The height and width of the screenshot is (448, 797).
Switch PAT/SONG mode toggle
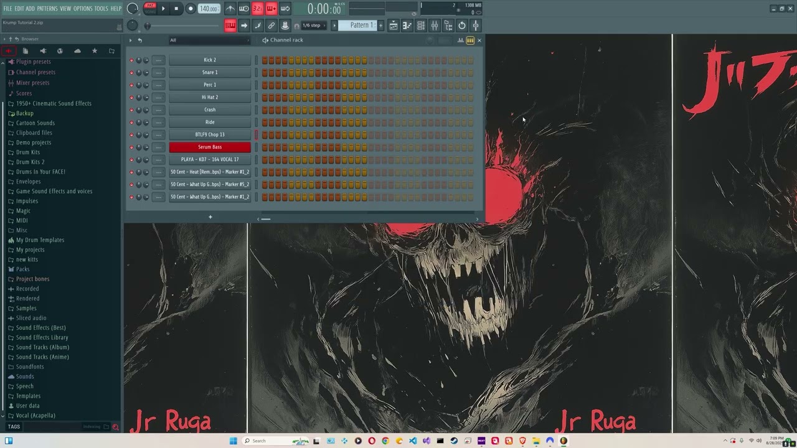click(x=150, y=9)
